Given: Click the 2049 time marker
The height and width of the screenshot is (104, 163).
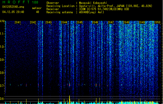Looking at the screenshot, I should click(x=142, y=22).
